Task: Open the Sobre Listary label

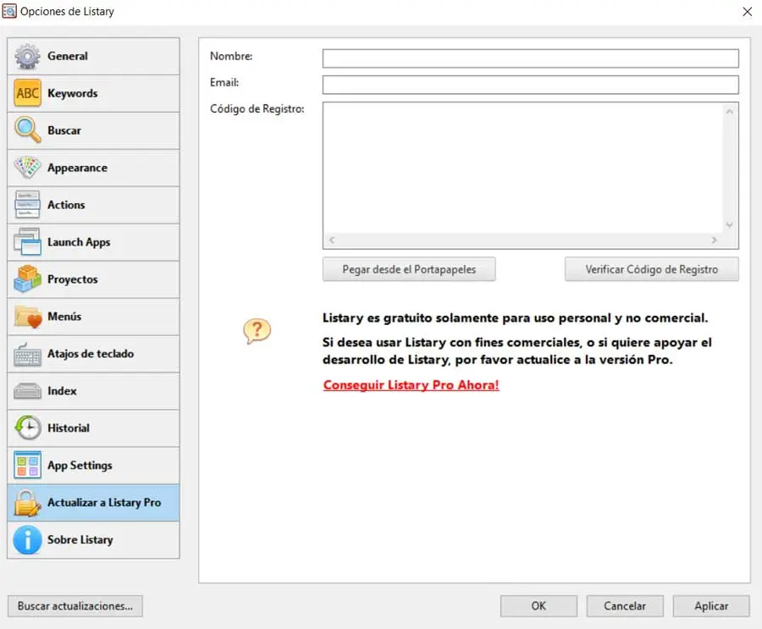Action: (80, 540)
